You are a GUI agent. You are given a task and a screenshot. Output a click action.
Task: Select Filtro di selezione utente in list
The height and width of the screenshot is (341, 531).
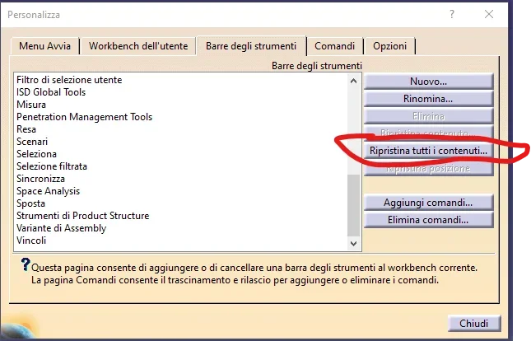pyautogui.click(x=69, y=80)
